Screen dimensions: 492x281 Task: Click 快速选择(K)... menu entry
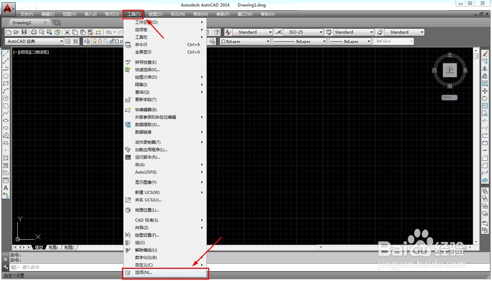pyautogui.click(x=165, y=70)
